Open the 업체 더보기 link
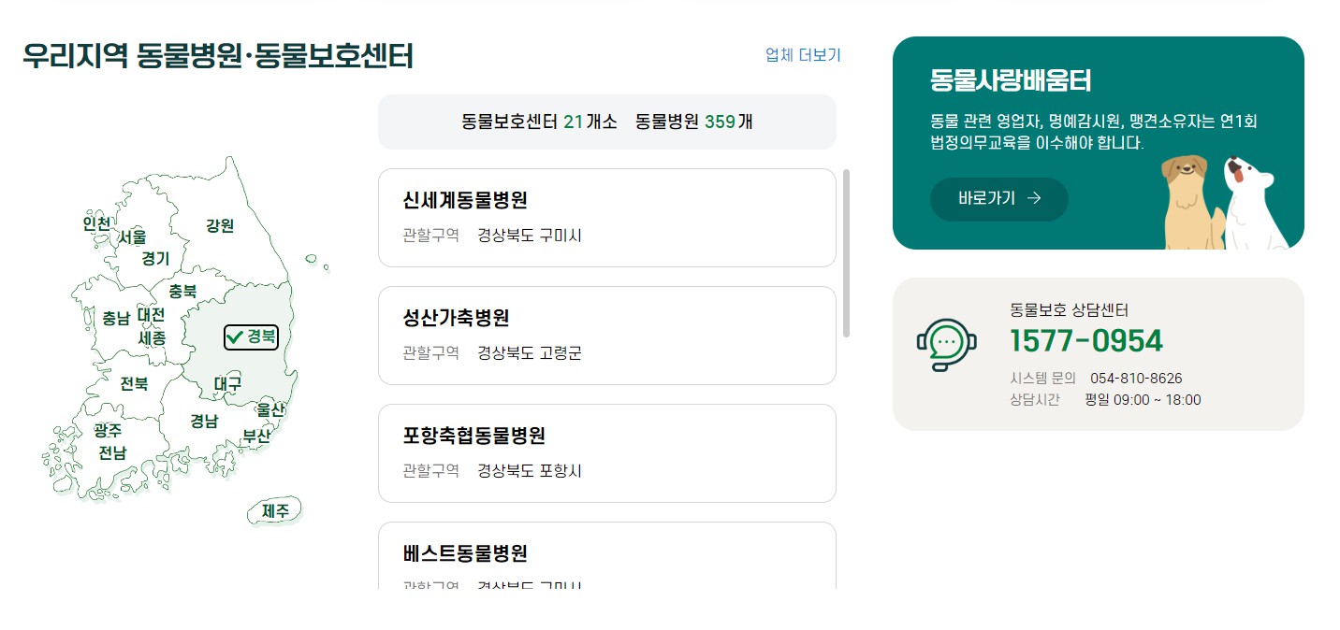This screenshot has height=630, width=1340. (802, 55)
